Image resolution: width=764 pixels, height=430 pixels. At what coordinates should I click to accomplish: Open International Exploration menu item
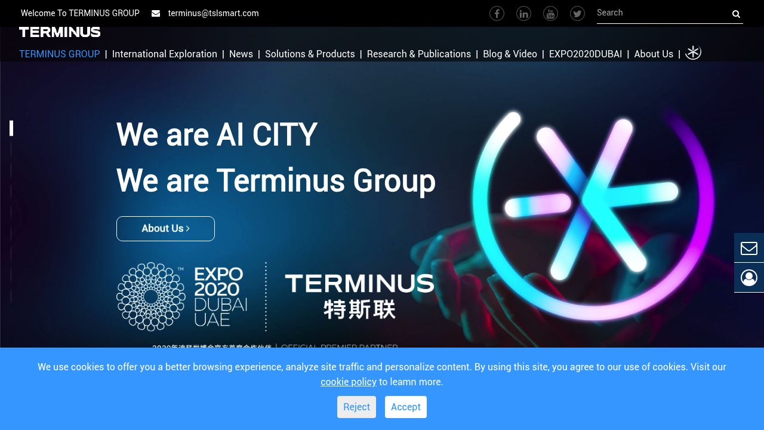[x=165, y=54]
